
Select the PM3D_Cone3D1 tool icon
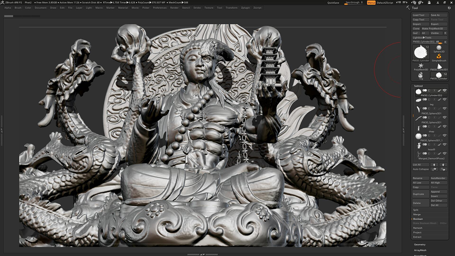point(439,66)
